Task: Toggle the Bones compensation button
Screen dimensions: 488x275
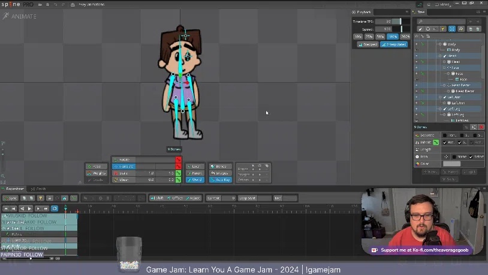Action: (x=222, y=167)
